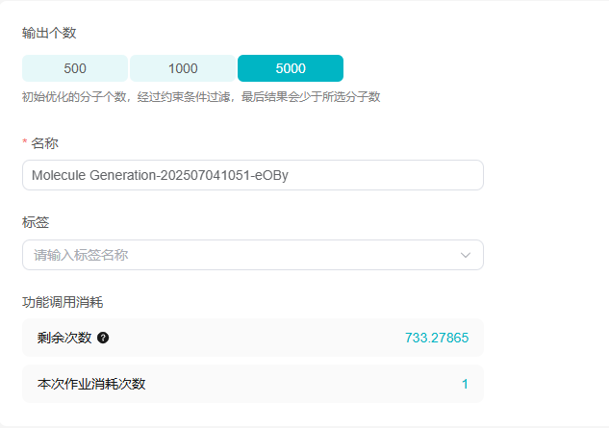Click the 输出个数 section label
Screen dimensions: 609x428
click(x=49, y=33)
